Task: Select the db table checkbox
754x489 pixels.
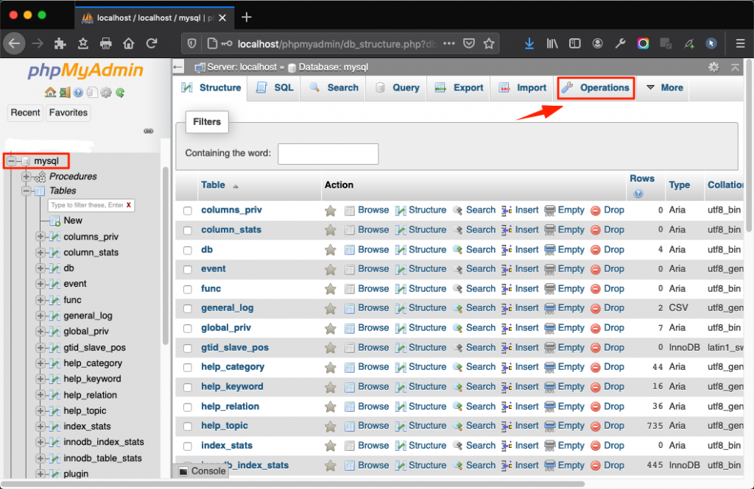Action: click(x=188, y=250)
